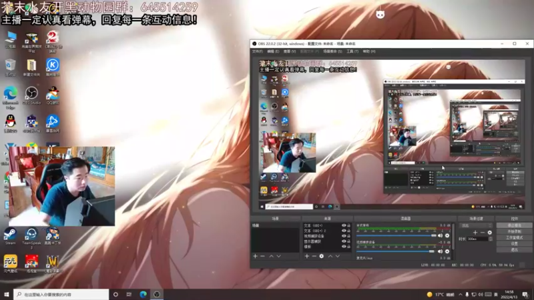The image size is (534, 300).
Task: Open settings gear for the 视频捕获设备 mixer track
Action: (x=447, y=251)
